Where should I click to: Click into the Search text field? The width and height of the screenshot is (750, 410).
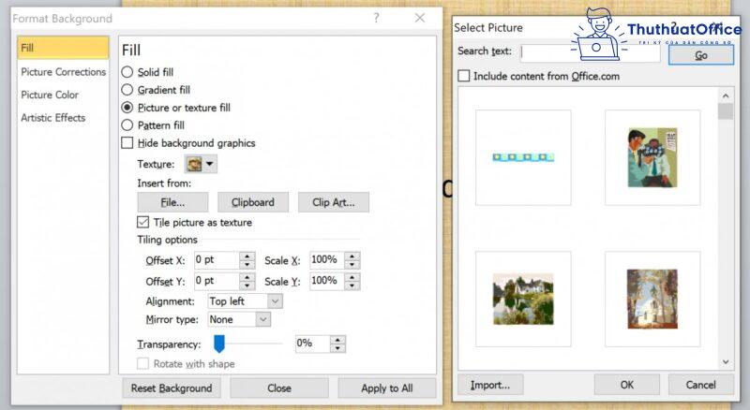click(589, 52)
